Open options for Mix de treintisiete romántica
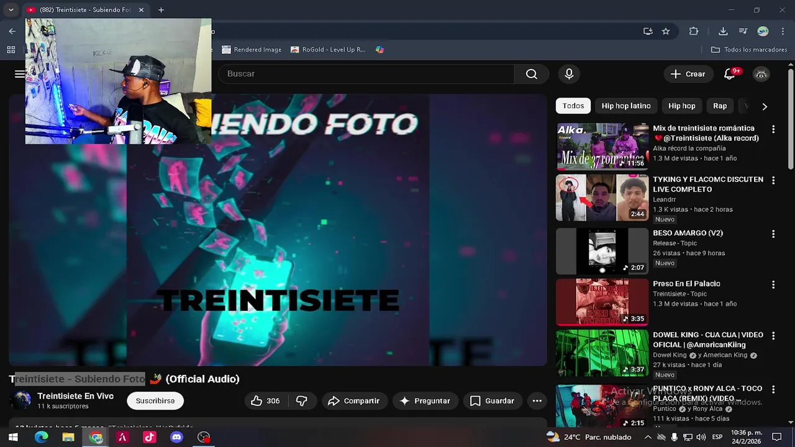 pos(773,129)
